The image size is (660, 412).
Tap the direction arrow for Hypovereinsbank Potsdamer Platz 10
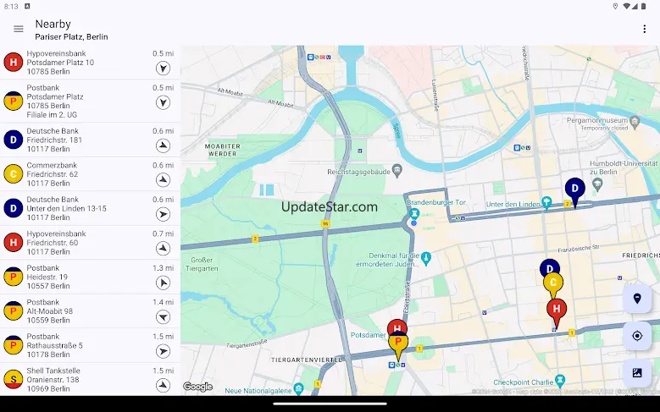(x=163, y=69)
